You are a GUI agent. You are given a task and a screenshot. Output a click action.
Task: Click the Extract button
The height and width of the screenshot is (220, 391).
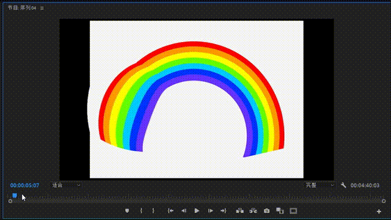[x=253, y=211]
